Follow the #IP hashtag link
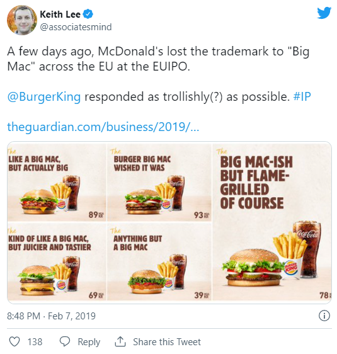The image size is (337, 354). (x=302, y=96)
